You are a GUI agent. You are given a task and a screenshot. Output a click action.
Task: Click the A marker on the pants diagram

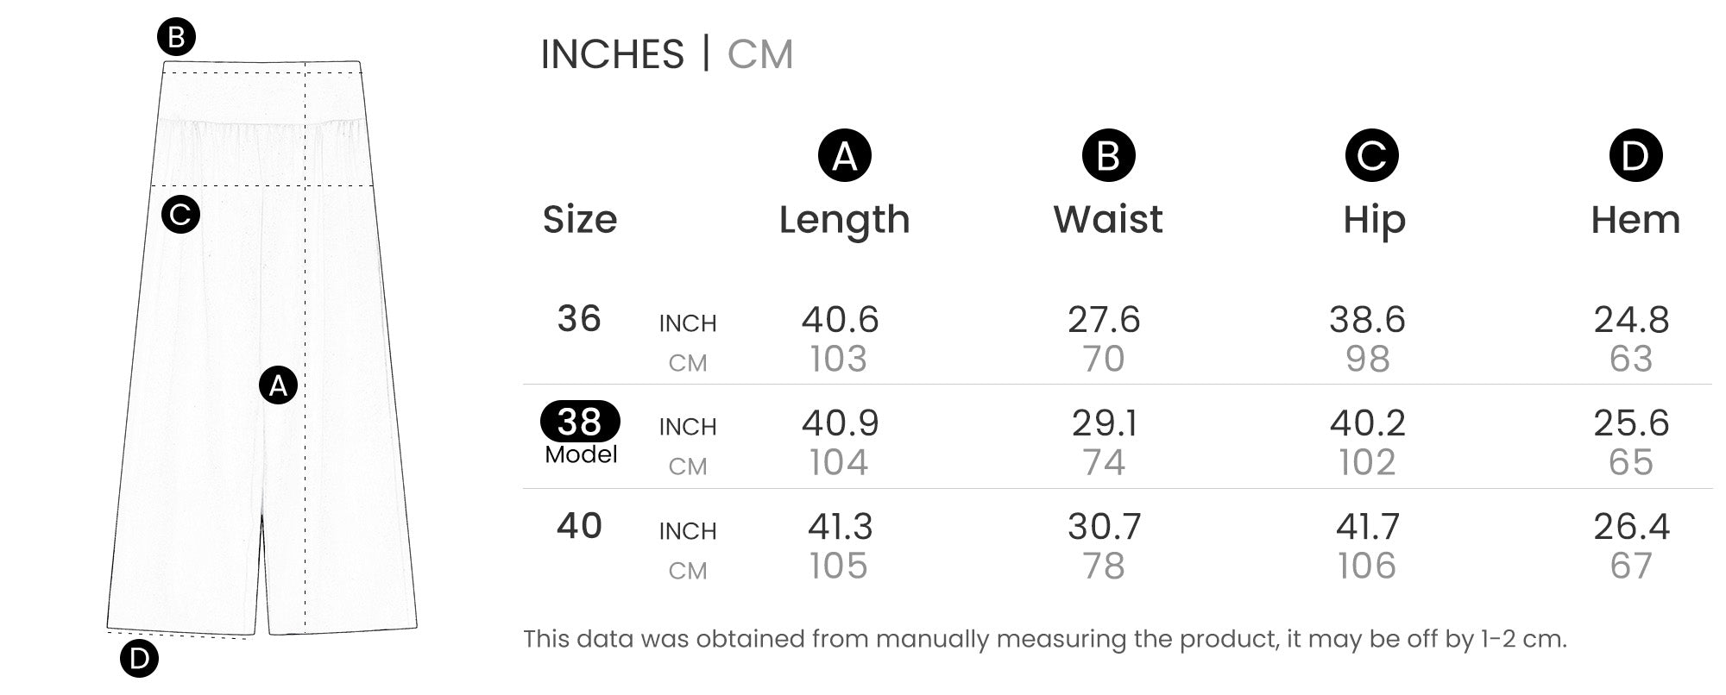pyautogui.click(x=278, y=385)
